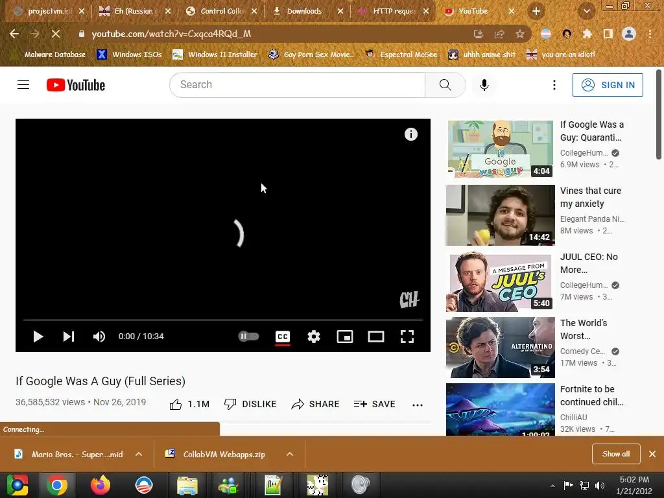This screenshot has height=498, width=664.
Task: Search with voice microphone icon
Action: [x=484, y=85]
